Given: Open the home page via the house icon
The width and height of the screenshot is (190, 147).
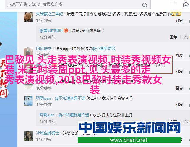Looking at the screenshot, I should [186, 5].
